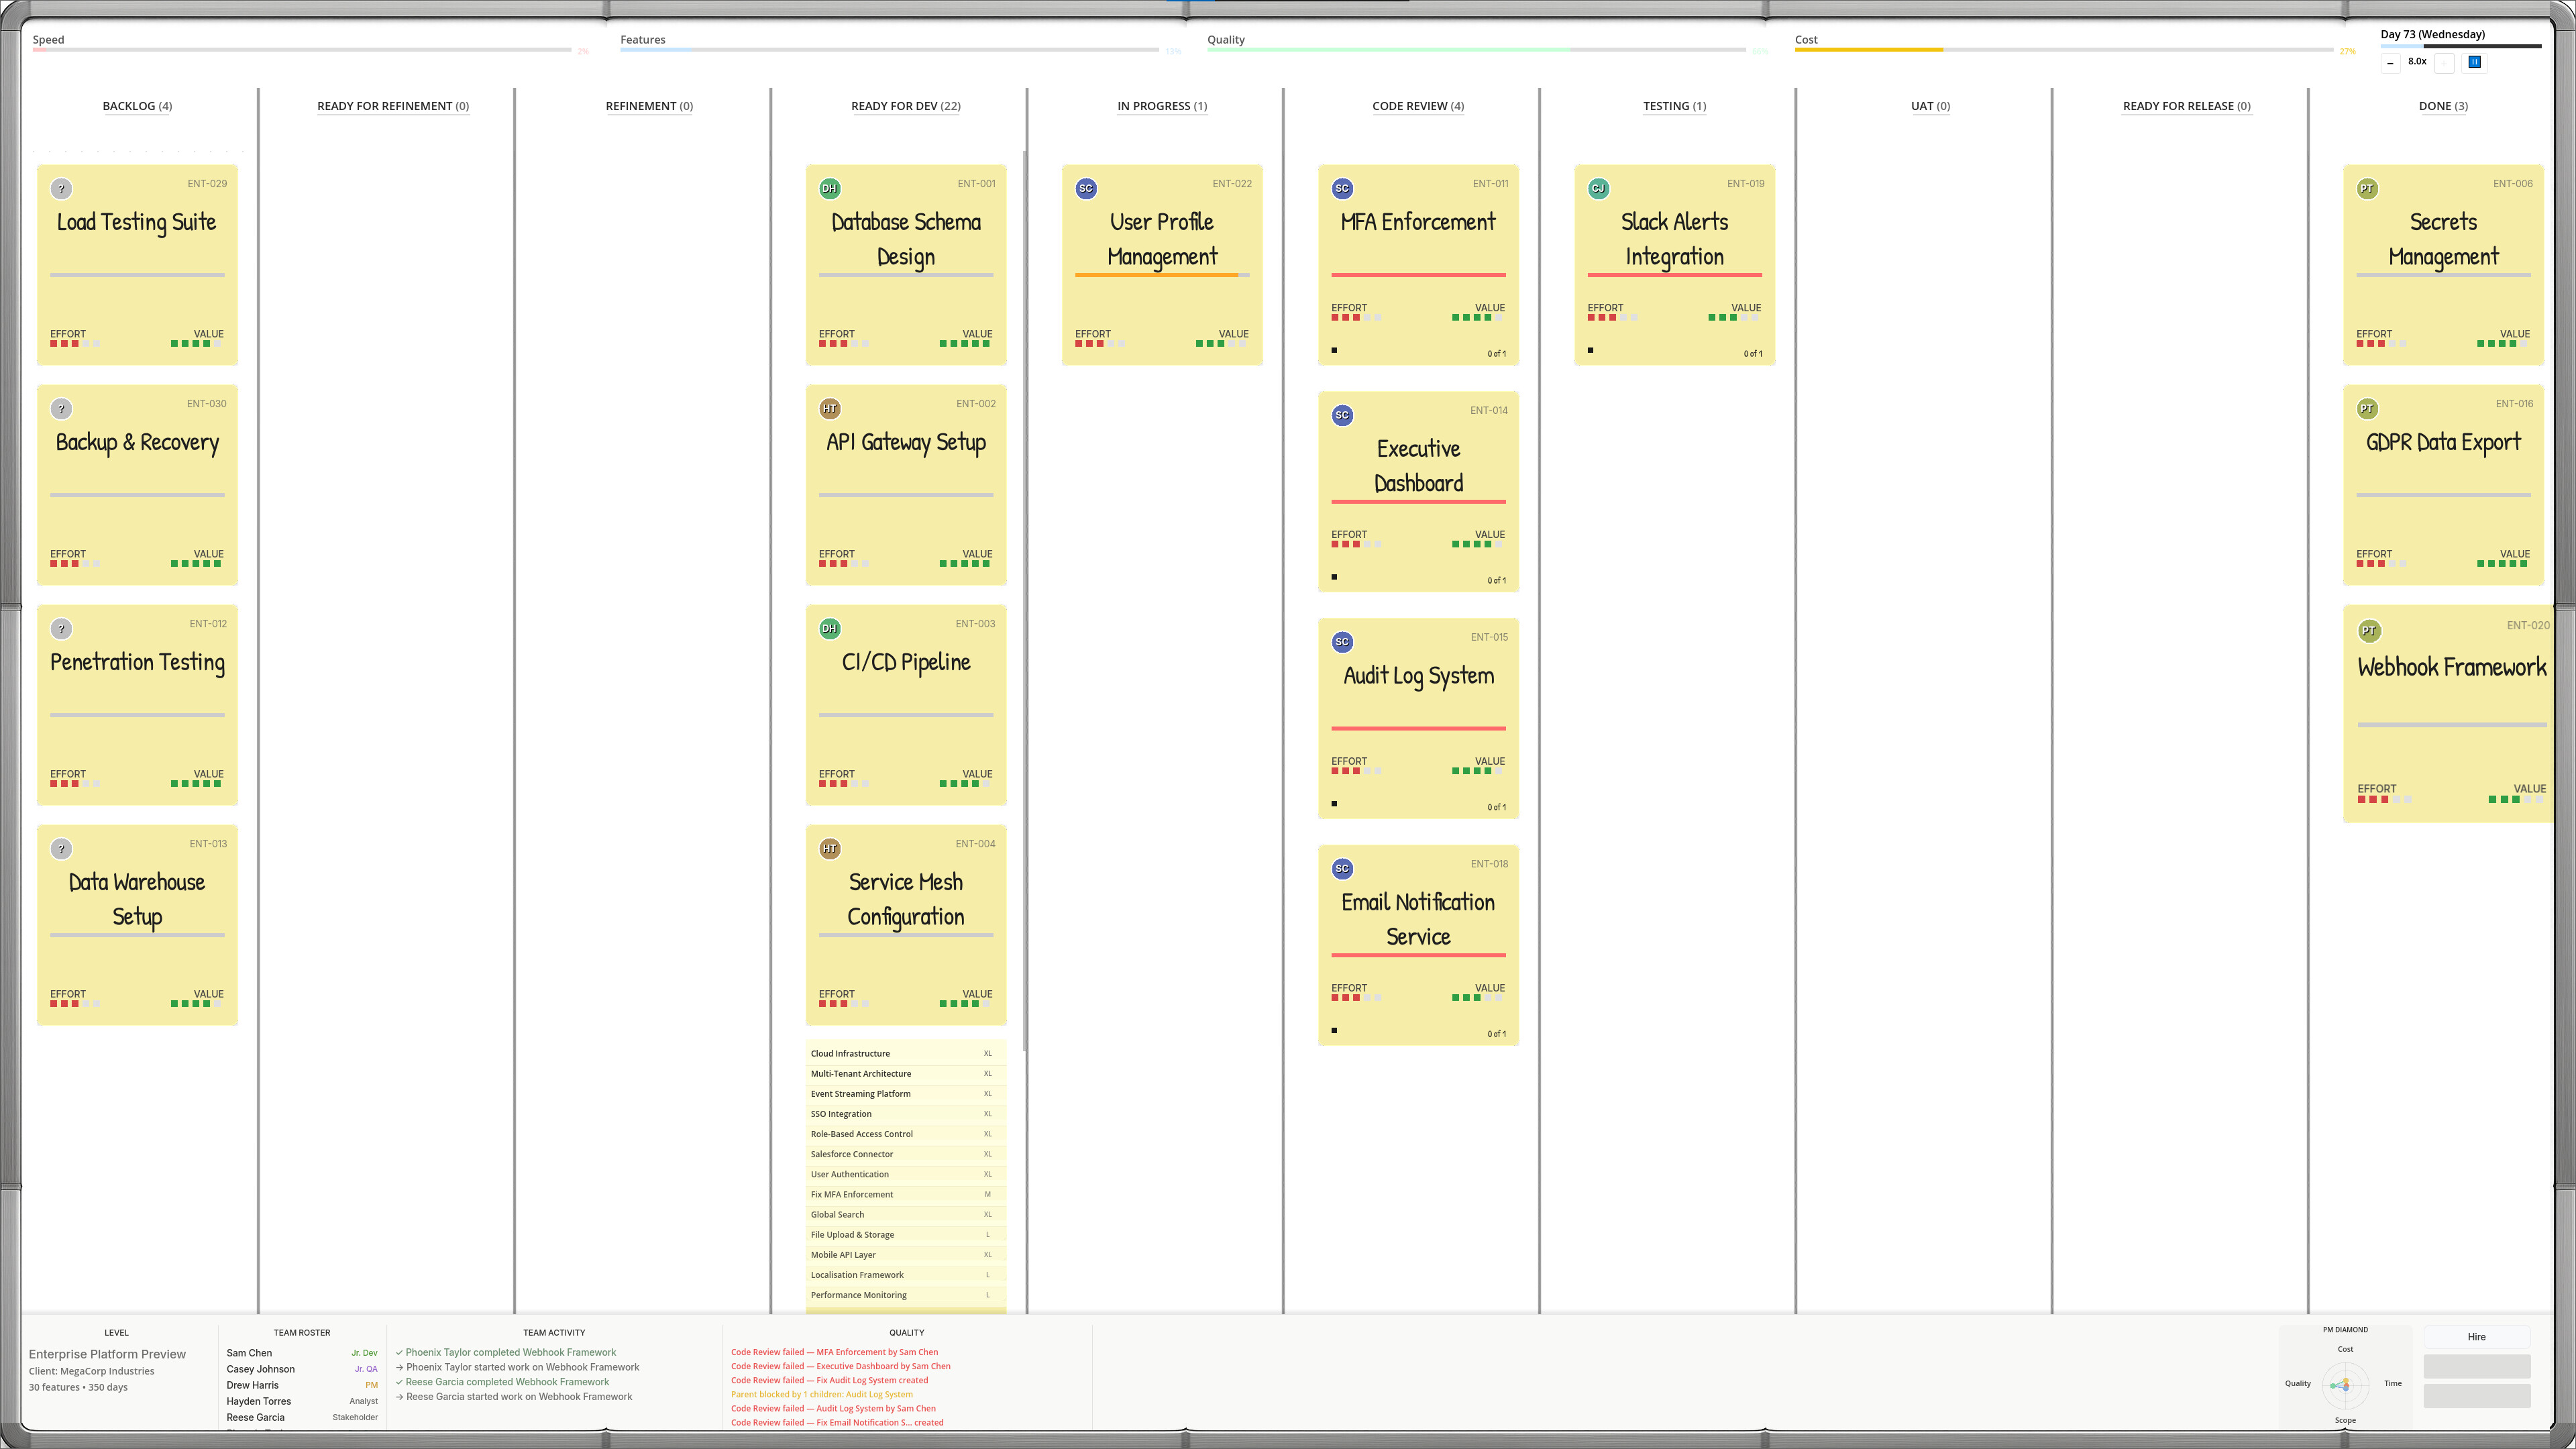Click the PT avatar on Webhook Framework card

(x=2369, y=631)
